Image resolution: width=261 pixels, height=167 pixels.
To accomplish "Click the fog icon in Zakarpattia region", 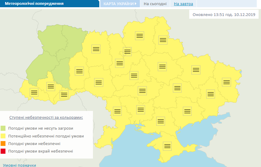I will tap(34, 93).
